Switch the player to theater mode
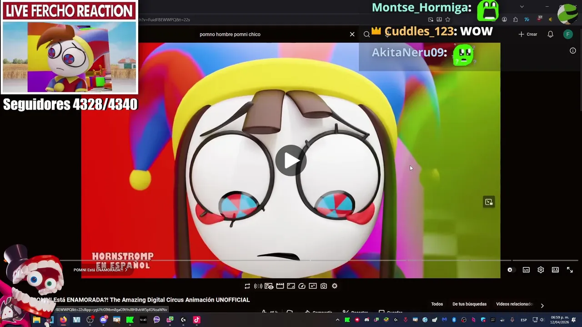This screenshot has height=327, width=582. point(555,270)
